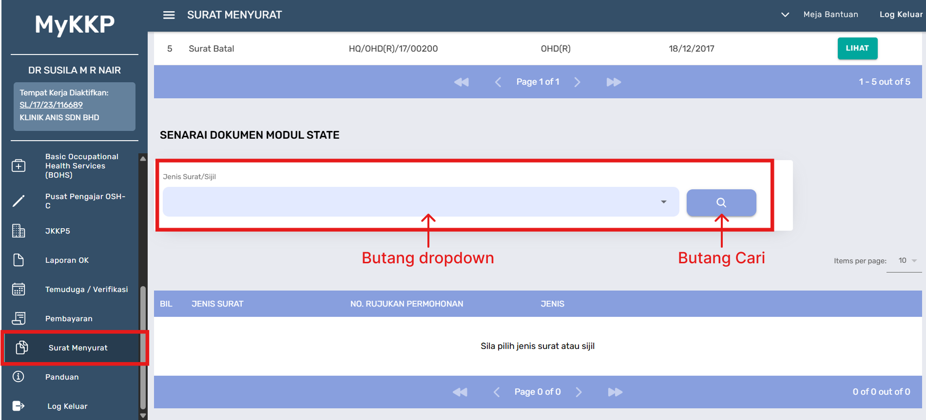Open Temuduga / Verifikasi calendar icon
Viewport: 926px width, 420px height.
(19, 289)
